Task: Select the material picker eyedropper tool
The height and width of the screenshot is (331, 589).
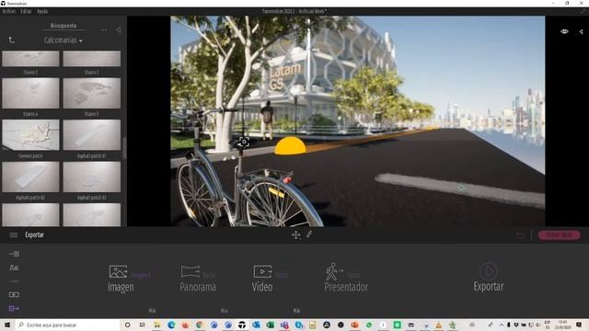Action: [x=309, y=234]
